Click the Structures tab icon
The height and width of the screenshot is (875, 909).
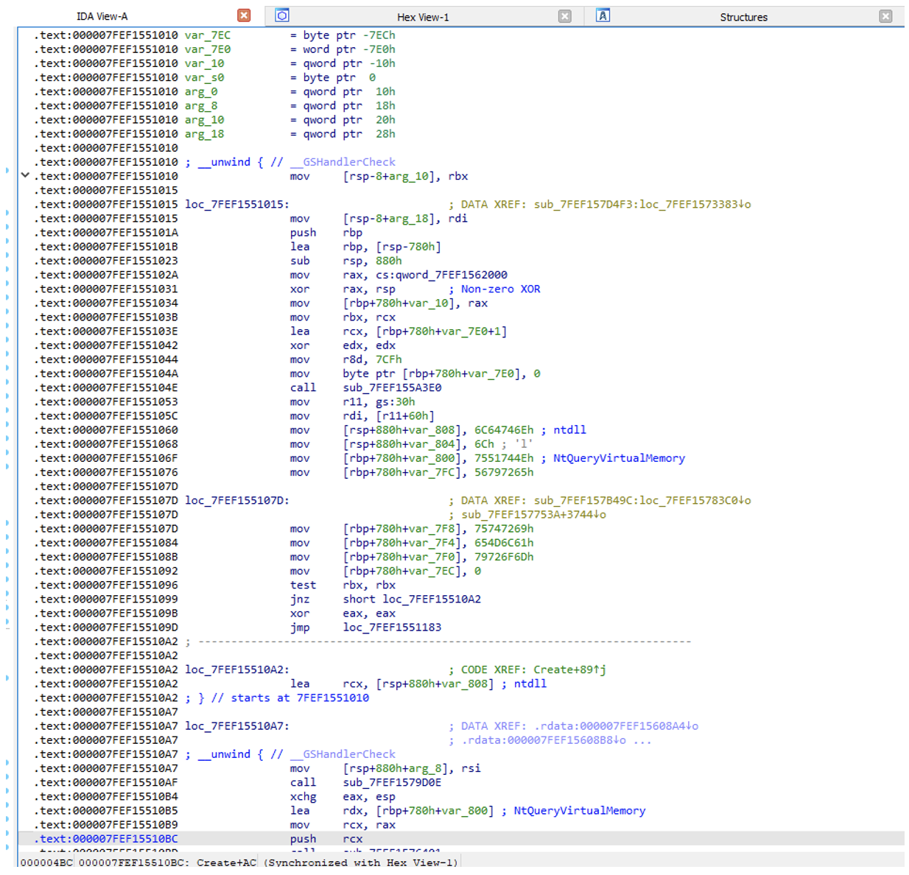[x=603, y=15]
